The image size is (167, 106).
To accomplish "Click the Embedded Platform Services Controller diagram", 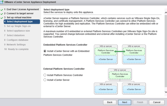I will click(120, 54).
